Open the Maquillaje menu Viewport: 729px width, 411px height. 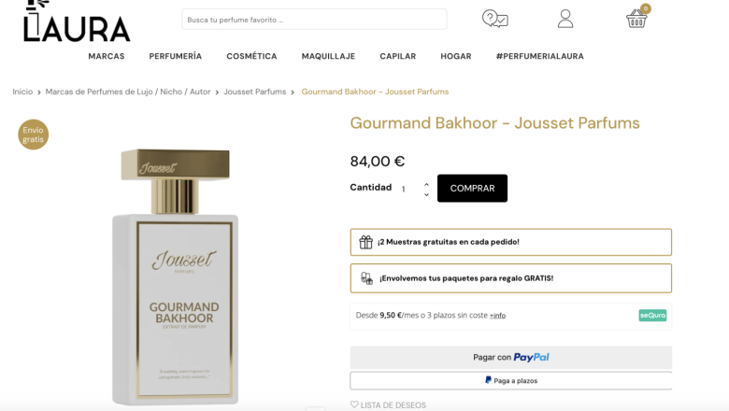click(x=328, y=56)
